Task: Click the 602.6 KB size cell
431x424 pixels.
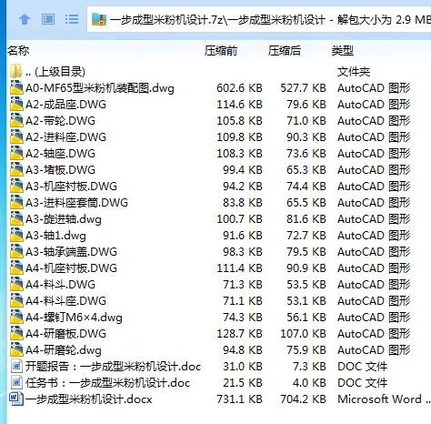Action: [239, 88]
